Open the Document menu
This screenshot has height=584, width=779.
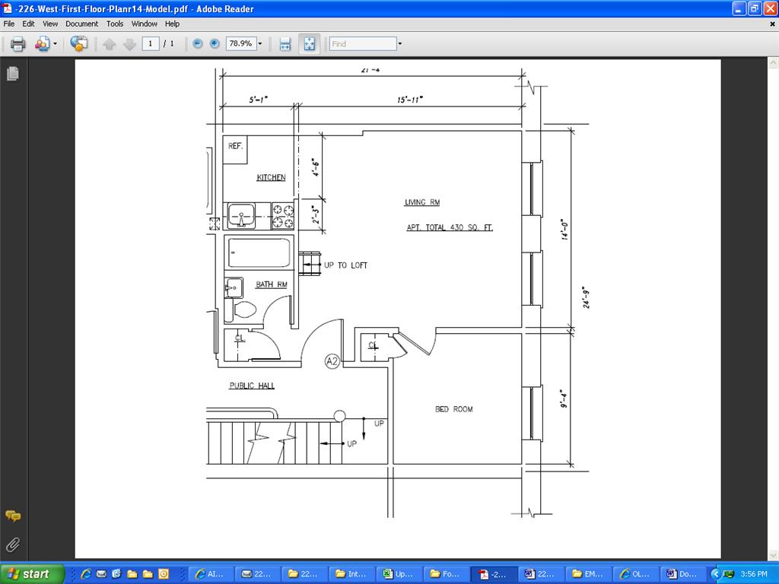pyautogui.click(x=81, y=24)
